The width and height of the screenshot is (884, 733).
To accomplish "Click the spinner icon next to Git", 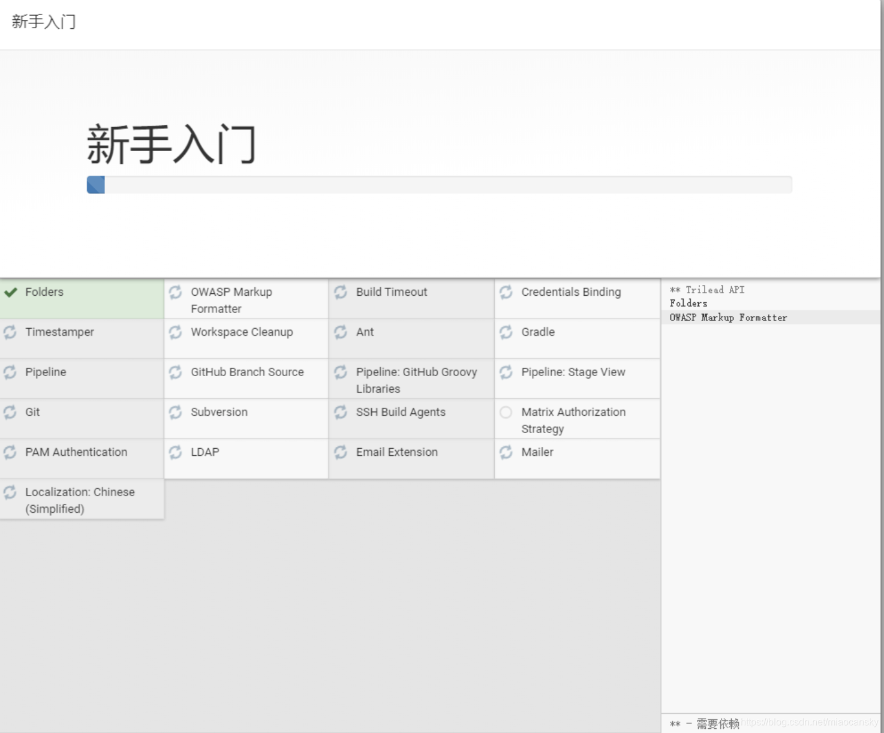I will [x=10, y=412].
